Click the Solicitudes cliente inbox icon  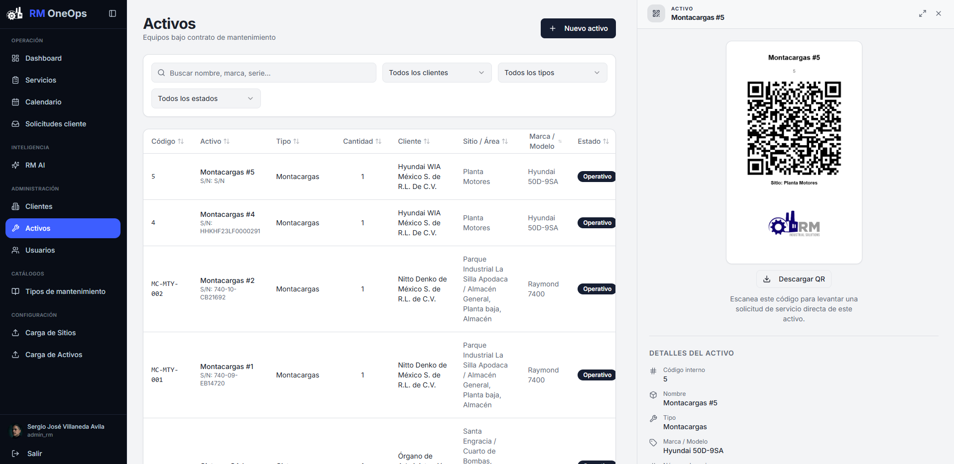click(x=15, y=124)
